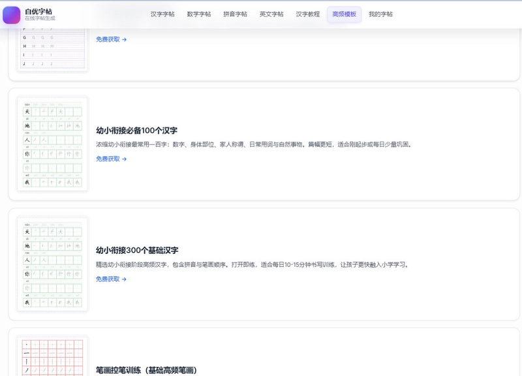
Task: Click 免费获取 under 幼小衔接必备100个汉字
Action: pos(111,159)
